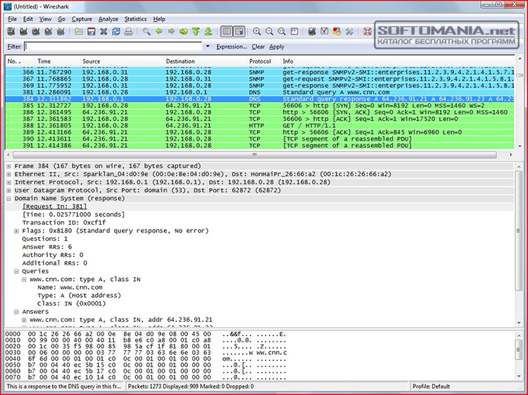Close the capture file with X icon
Viewport: 528px width, 395px height.
point(103,32)
